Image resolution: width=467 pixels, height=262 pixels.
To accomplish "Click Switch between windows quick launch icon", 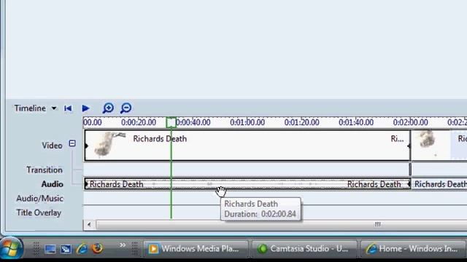I will point(66,249).
